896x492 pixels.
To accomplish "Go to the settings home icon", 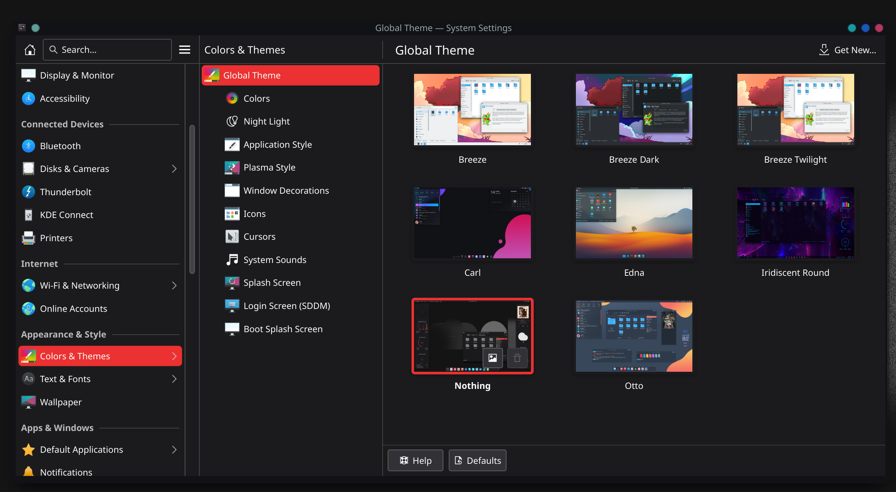I will click(30, 50).
